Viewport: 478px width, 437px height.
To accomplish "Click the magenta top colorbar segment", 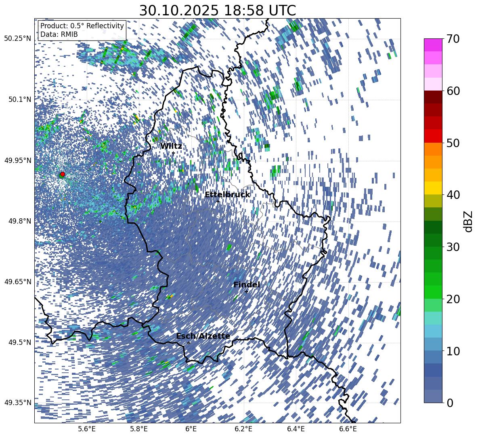I will (433, 45).
